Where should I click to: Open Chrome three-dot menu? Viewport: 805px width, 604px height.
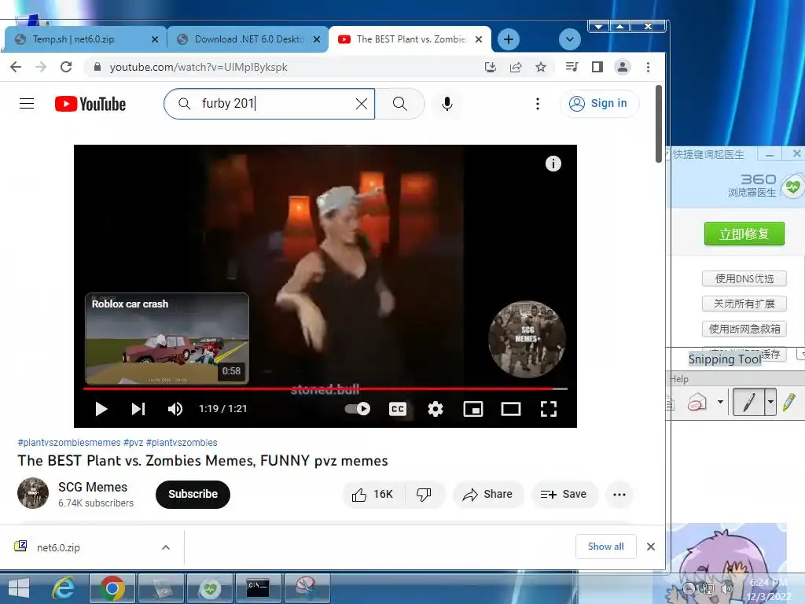(648, 67)
